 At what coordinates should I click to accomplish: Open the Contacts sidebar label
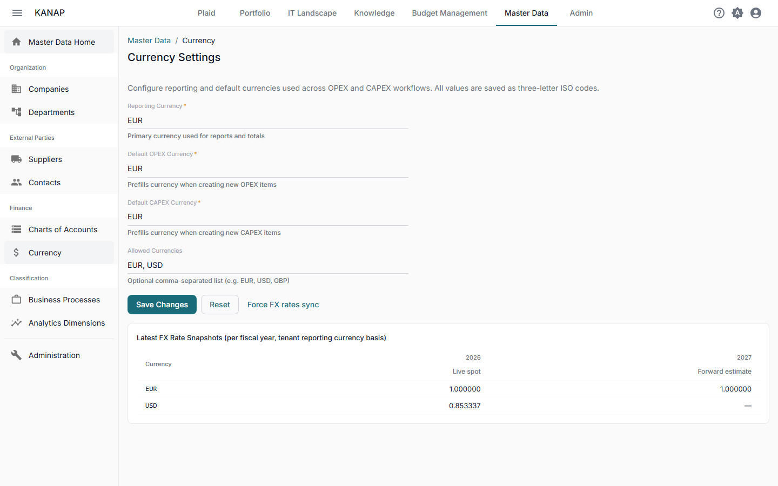click(44, 183)
